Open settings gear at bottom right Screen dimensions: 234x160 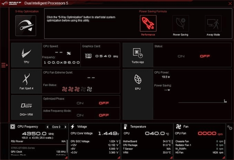[230, 128]
